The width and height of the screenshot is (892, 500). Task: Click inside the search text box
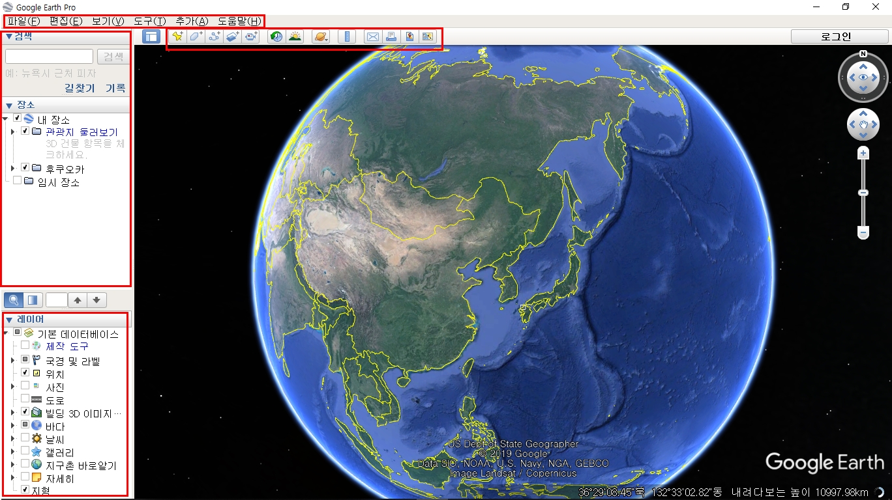point(49,57)
